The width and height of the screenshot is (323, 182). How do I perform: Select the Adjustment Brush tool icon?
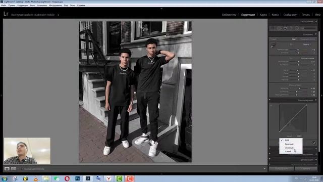click(308, 28)
